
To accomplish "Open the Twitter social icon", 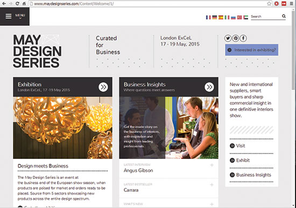I will point(228,38).
